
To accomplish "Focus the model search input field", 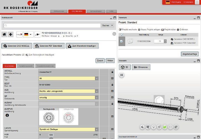I will [52, 25].
